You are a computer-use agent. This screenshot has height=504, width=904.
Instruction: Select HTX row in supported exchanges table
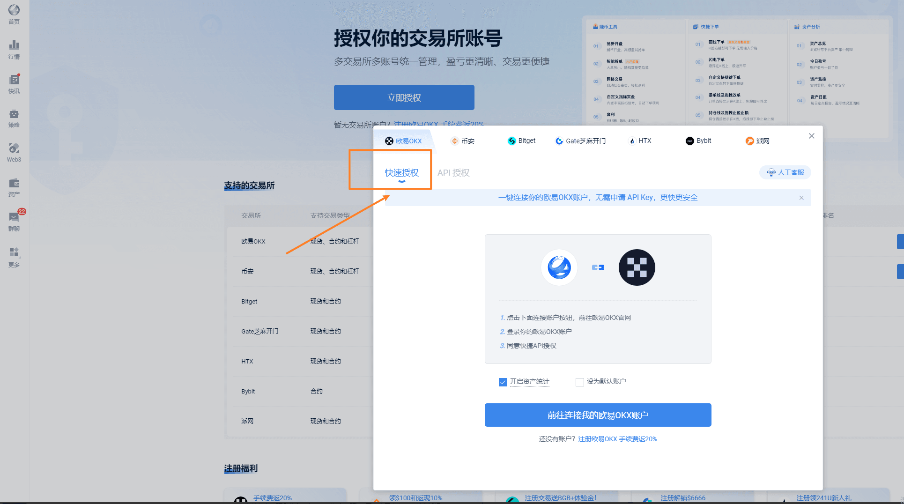pos(300,361)
